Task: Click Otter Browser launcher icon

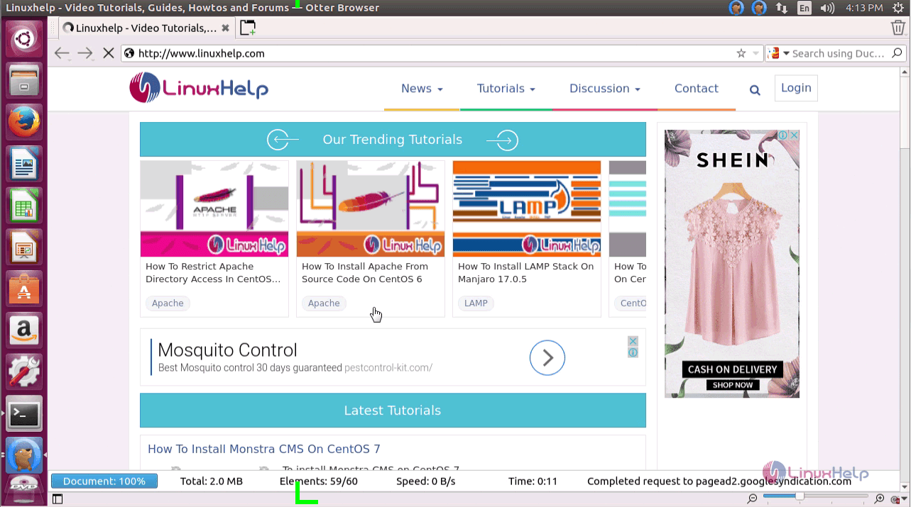Action: 24,455
